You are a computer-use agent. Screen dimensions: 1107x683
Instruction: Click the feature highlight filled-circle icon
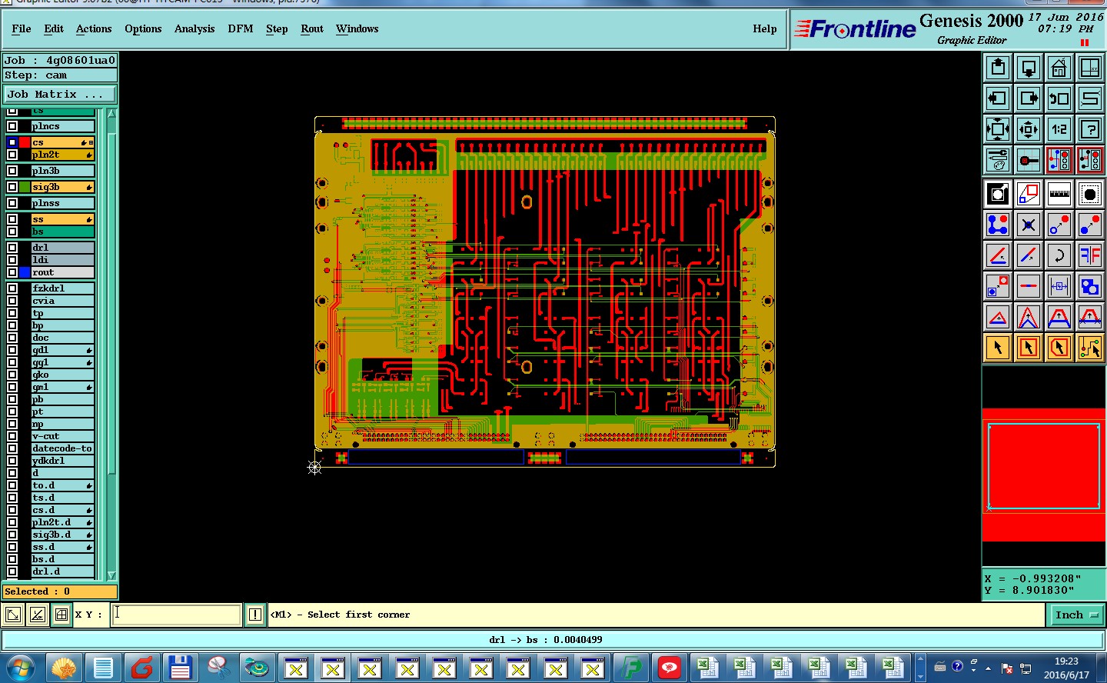tap(1090, 194)
